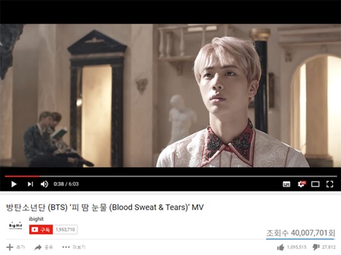Open the HD settings gear

[x=302, y=184]
